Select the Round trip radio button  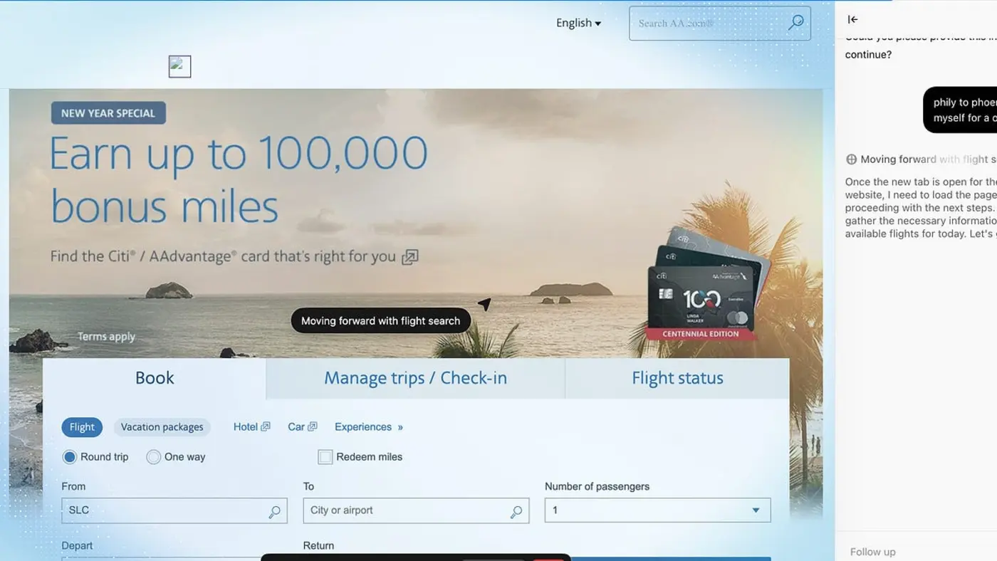pyautogui.click(x=69, y=456)
